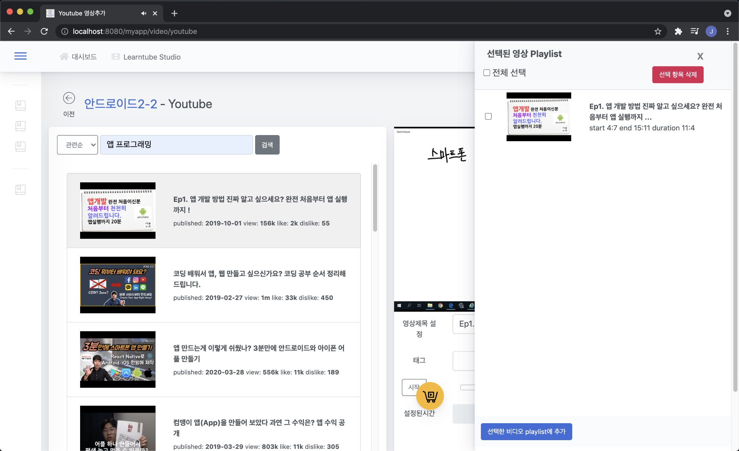Screen dimensions: 739x451
Task: Click the yellow shopping cart icon
Action: point(430,396)
